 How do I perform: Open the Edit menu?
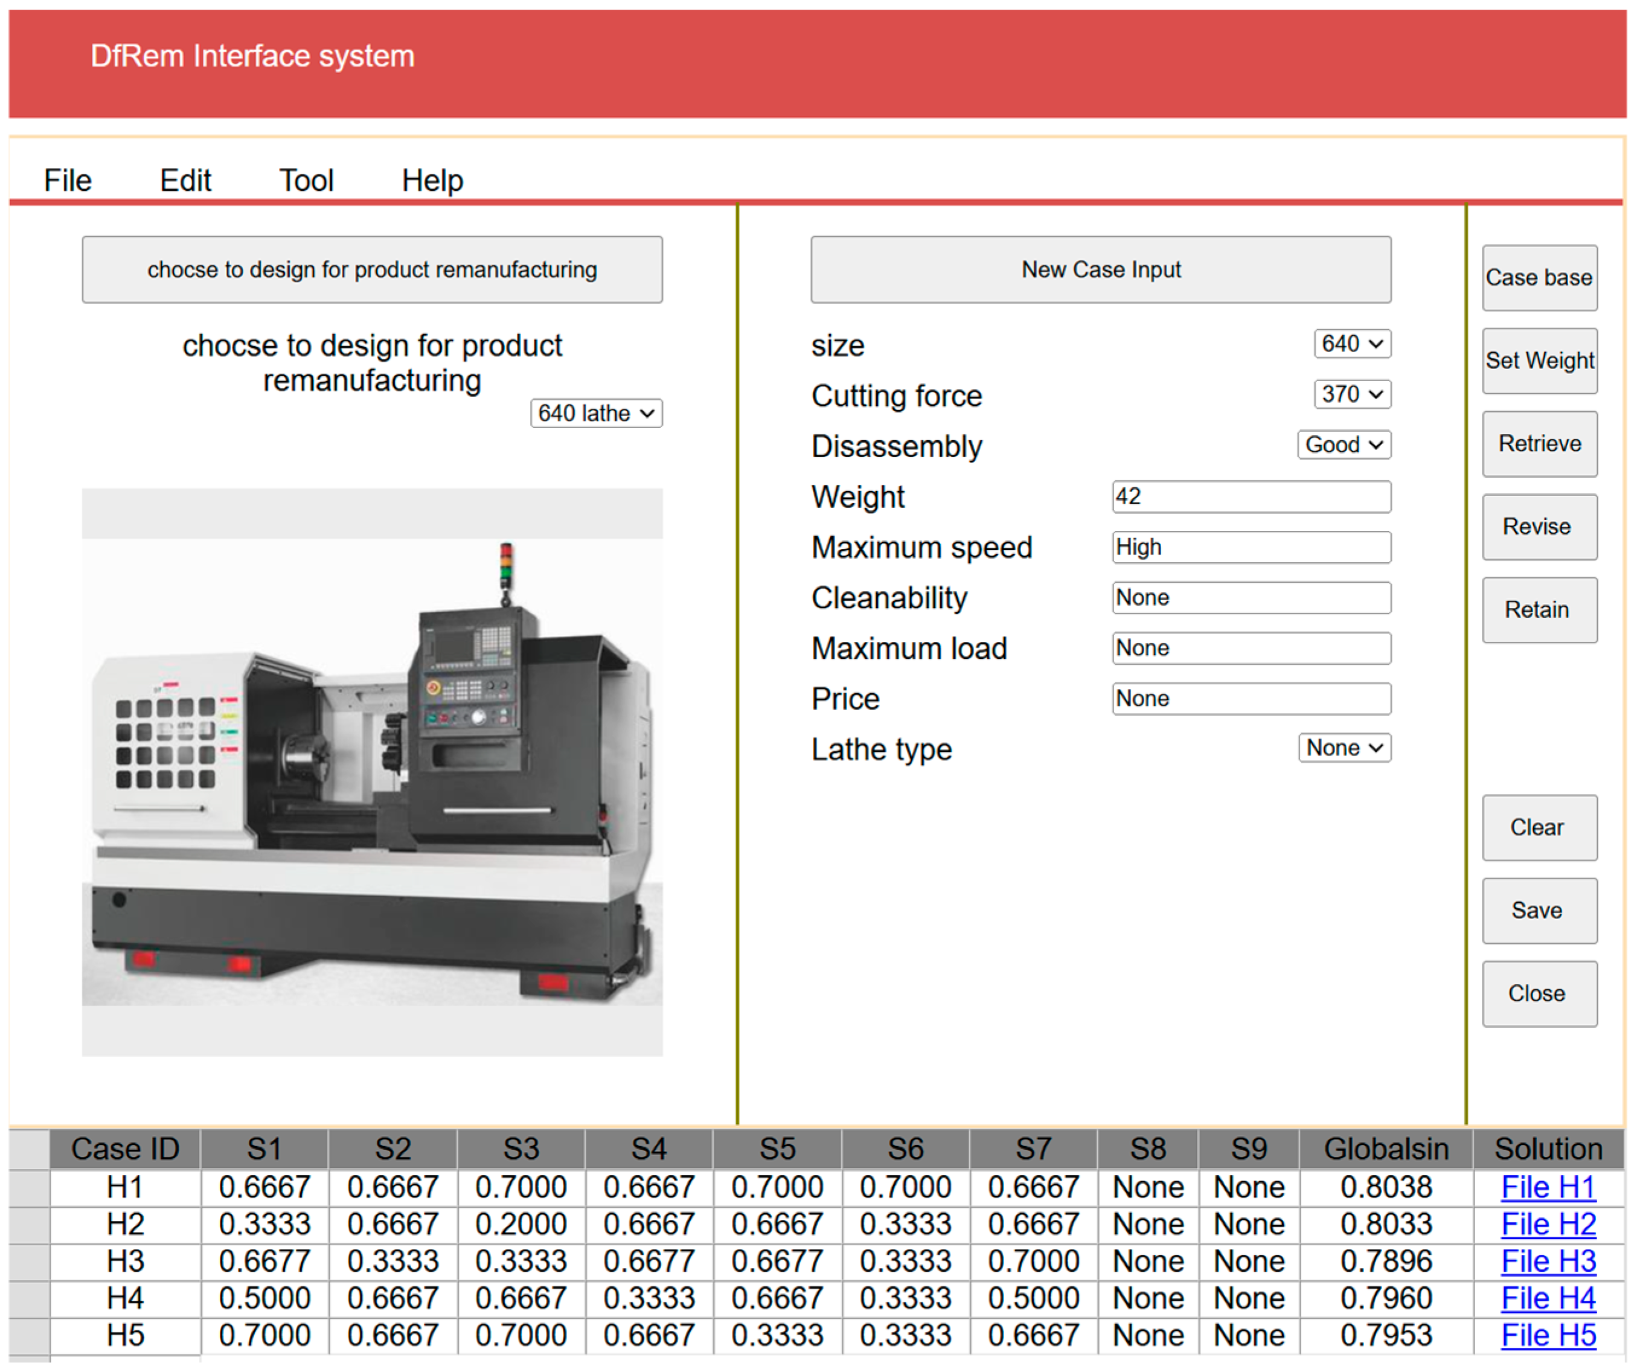pyautogui.click(x=185, y=181)
